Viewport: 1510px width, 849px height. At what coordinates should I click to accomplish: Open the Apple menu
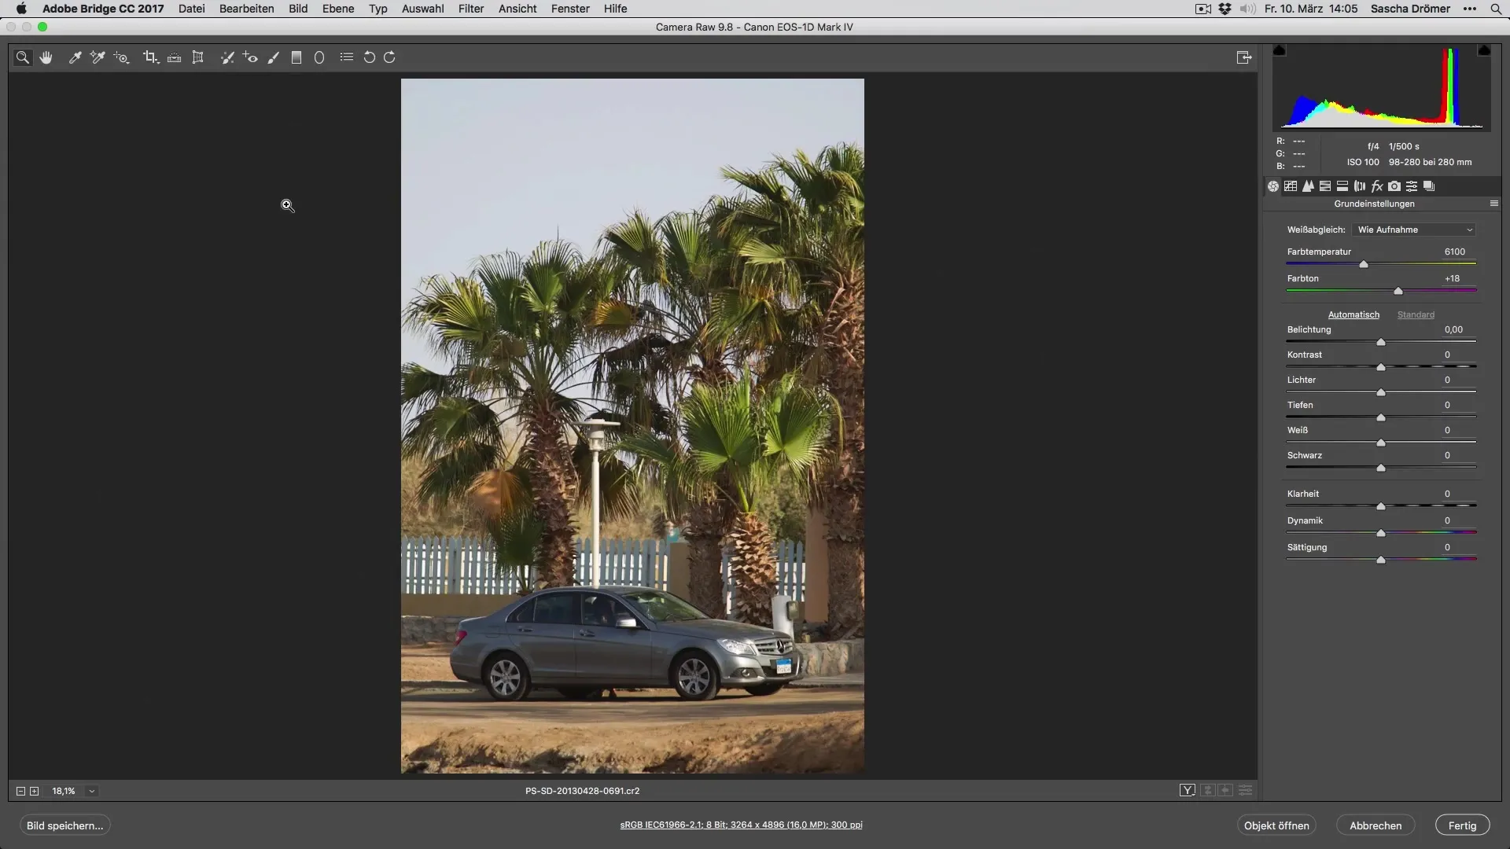pos(21,9)
